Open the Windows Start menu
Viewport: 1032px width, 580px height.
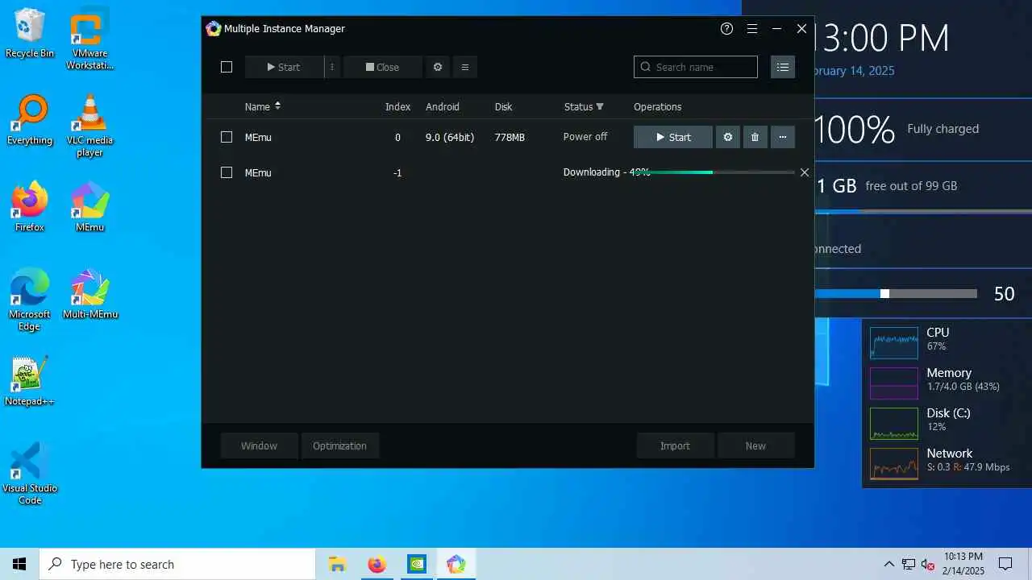pyautogui.click(x=19, y=564)
